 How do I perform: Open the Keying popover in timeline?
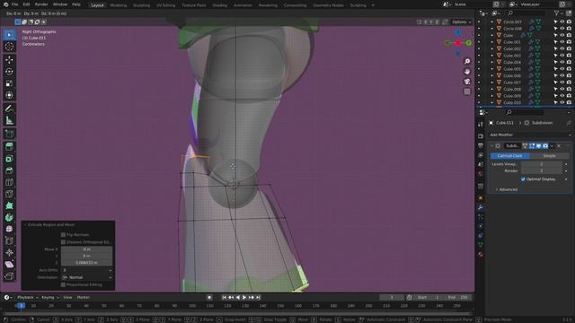pyautogui.click(x=50, y=297)
